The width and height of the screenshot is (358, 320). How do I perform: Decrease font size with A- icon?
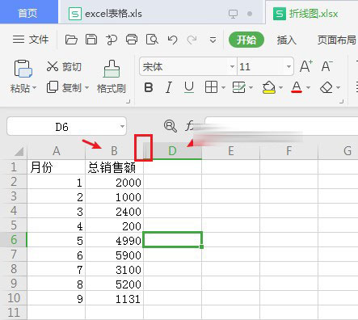coord(327,66)
